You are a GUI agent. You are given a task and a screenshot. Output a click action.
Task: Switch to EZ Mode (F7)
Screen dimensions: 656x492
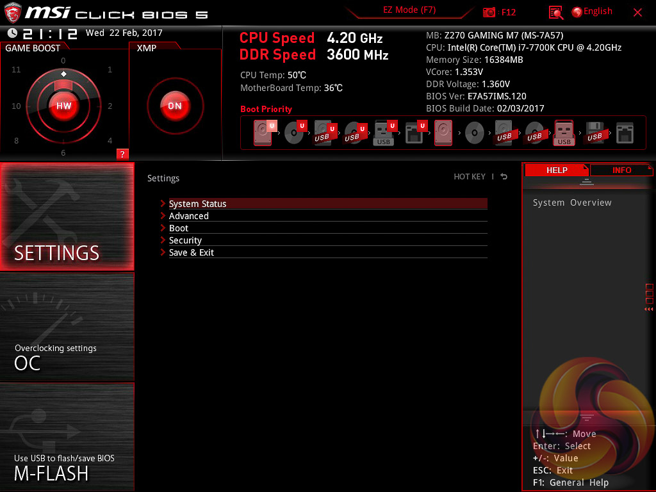coord(409,10)
